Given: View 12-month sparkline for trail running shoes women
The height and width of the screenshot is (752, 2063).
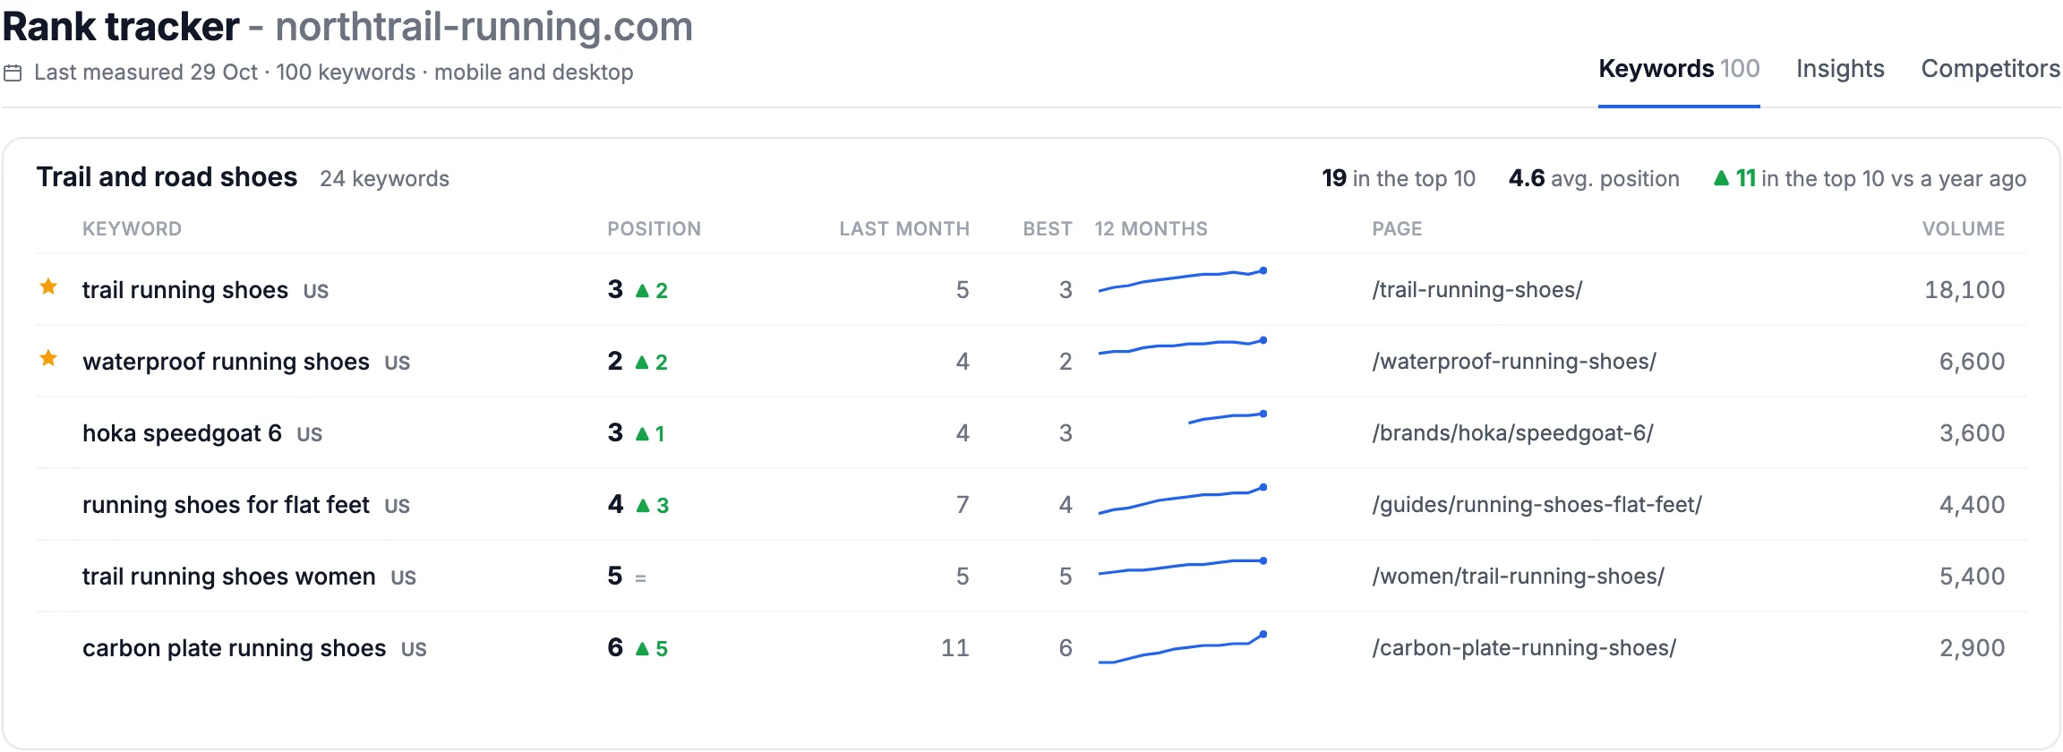Looking at the screenshot, I should tap(1182, 567).
